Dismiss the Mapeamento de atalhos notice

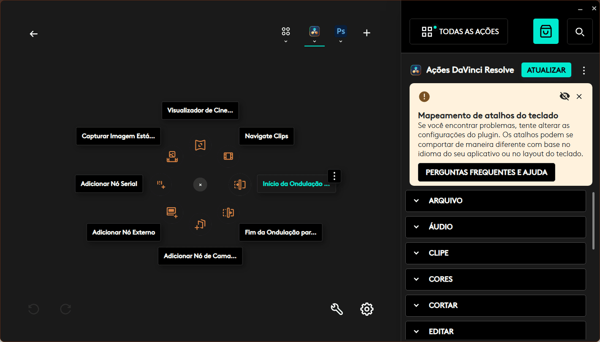[x=579, y=96]
